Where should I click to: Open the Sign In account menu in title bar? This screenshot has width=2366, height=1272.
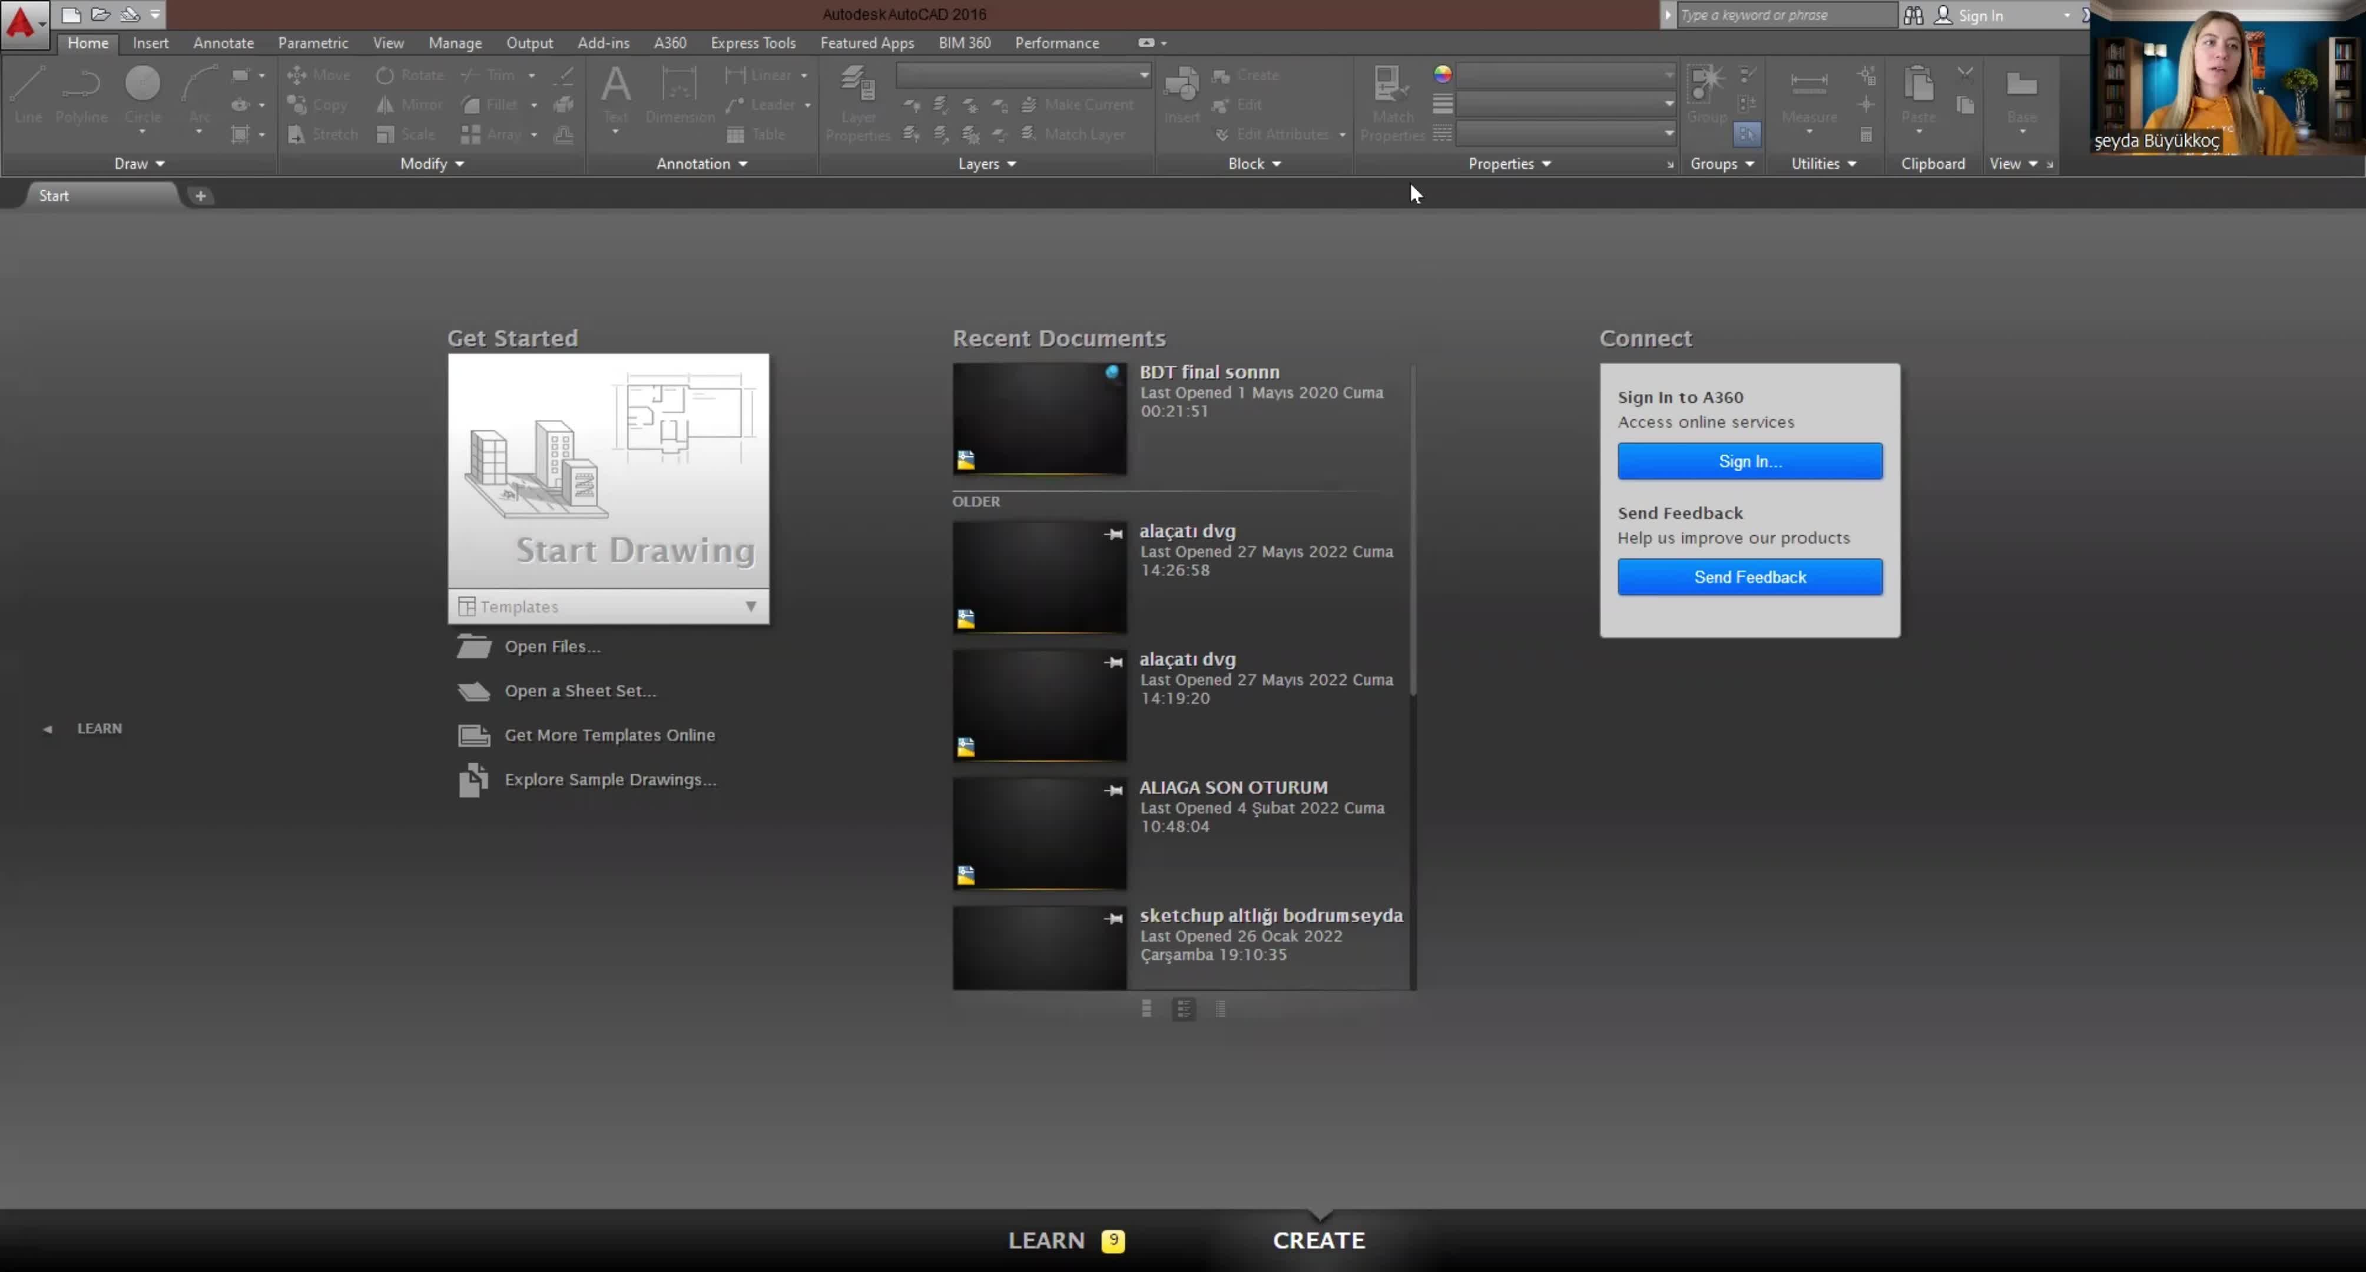(x=2002, y=15)
